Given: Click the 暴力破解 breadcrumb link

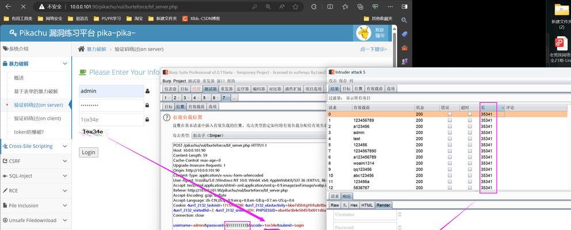Looking at the screenshot, I should click(97, 49).
